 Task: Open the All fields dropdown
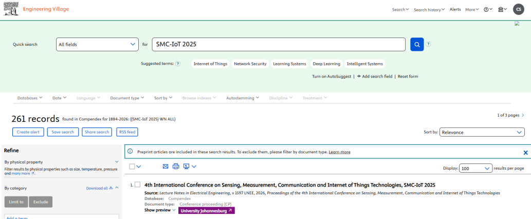point(97,44)
